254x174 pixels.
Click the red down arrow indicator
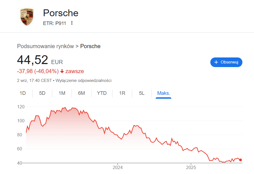[x=62, y=71]
